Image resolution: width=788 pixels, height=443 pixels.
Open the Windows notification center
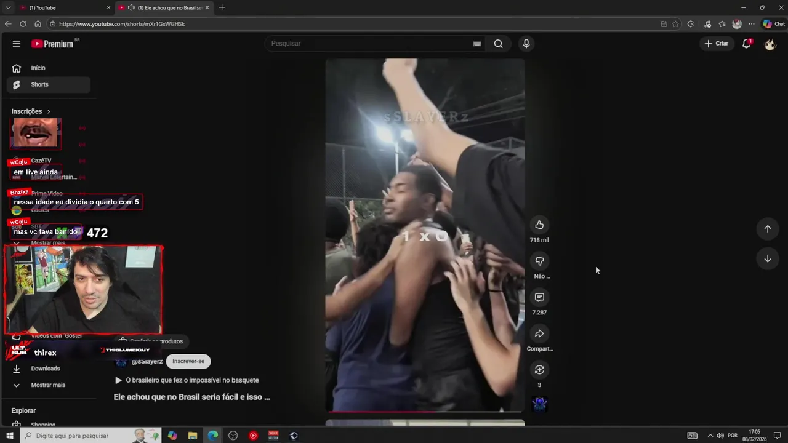[777, 436]
